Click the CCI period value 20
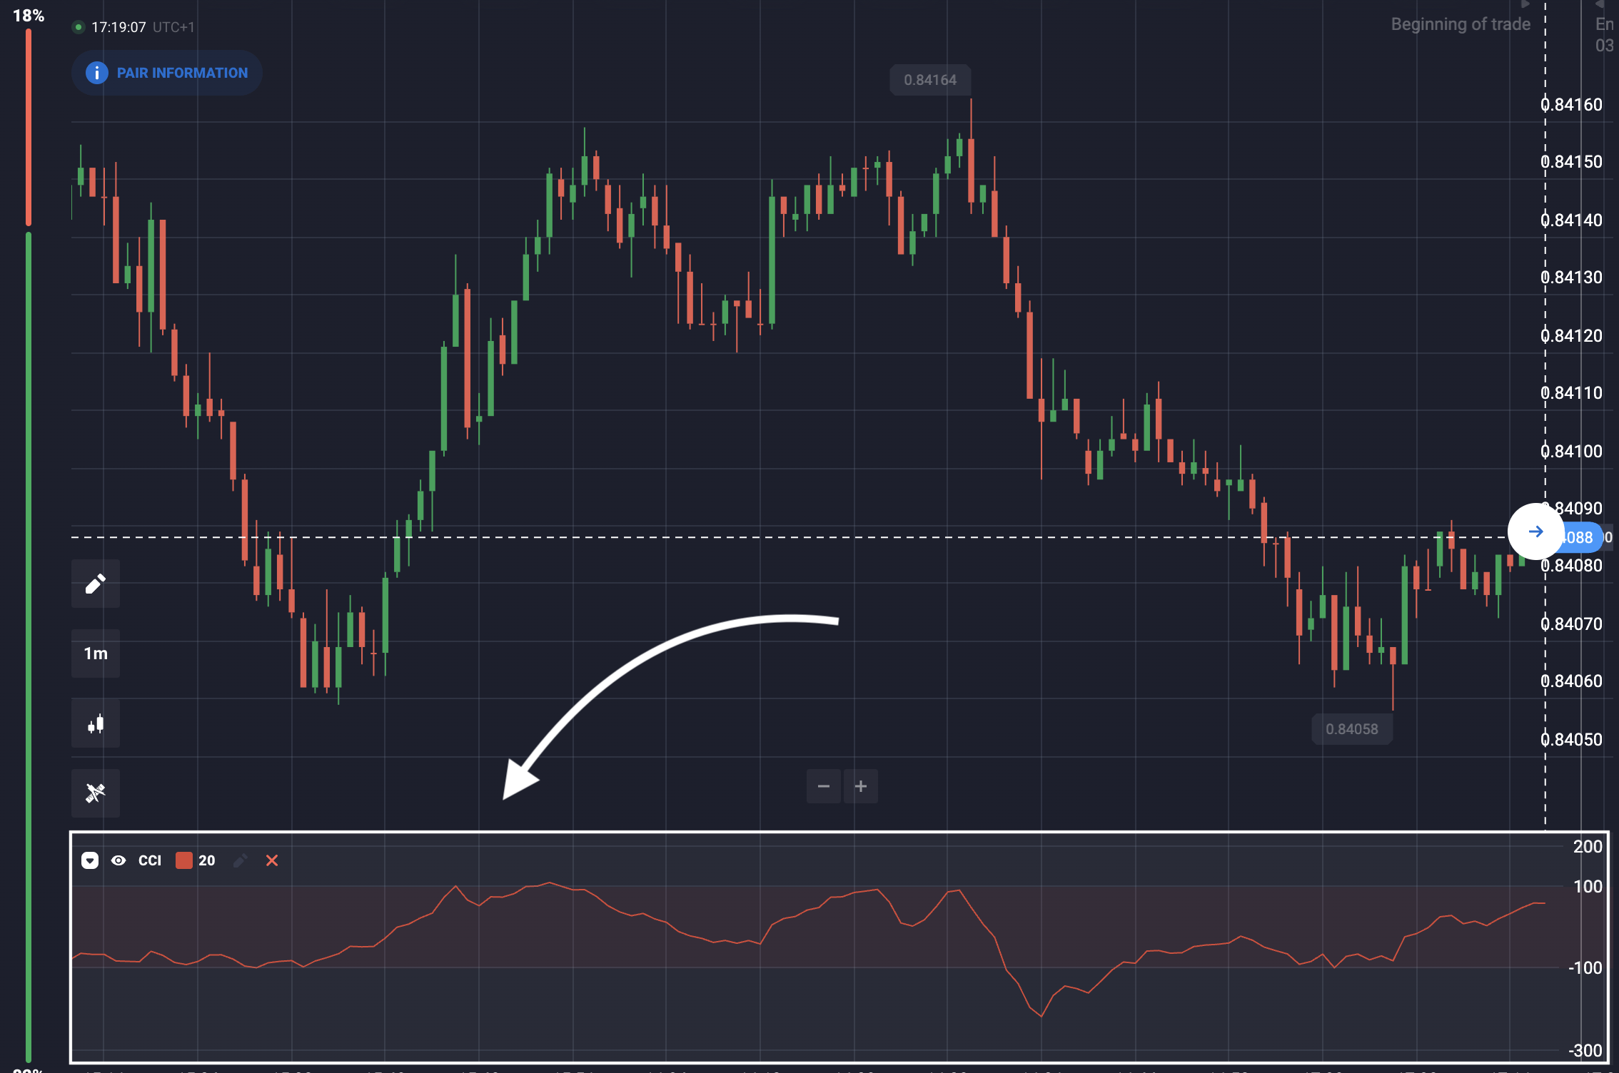 click(207, 860)
